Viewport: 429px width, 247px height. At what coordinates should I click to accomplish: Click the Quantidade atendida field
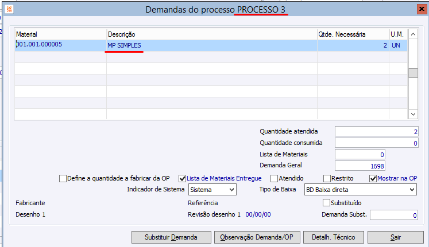[377, 132]
